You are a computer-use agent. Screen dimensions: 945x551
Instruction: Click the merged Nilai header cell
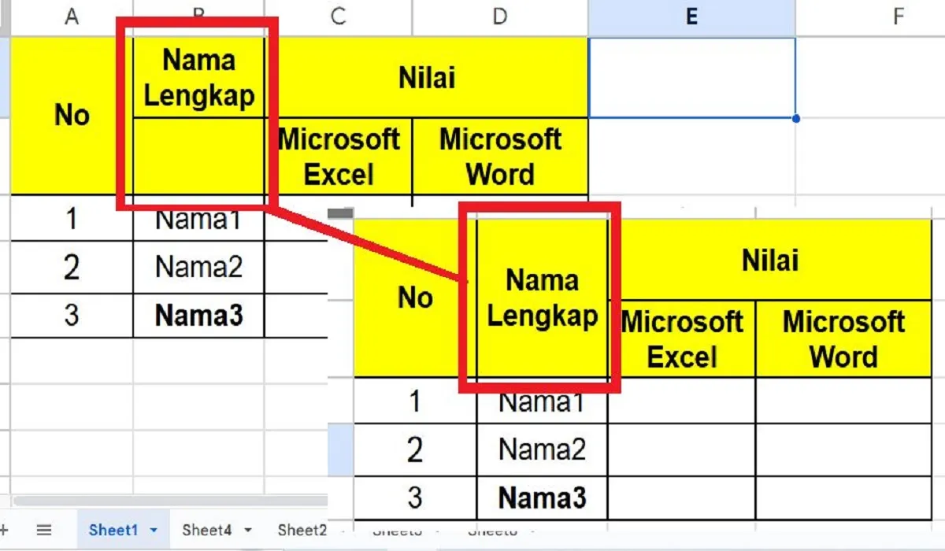pos(426,76)
